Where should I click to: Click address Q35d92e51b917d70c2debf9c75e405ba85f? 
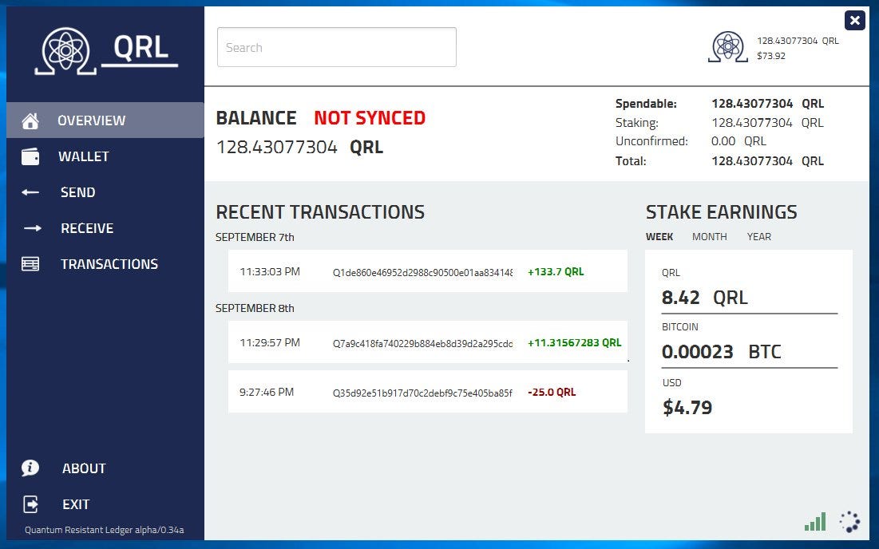coord(422,393)
